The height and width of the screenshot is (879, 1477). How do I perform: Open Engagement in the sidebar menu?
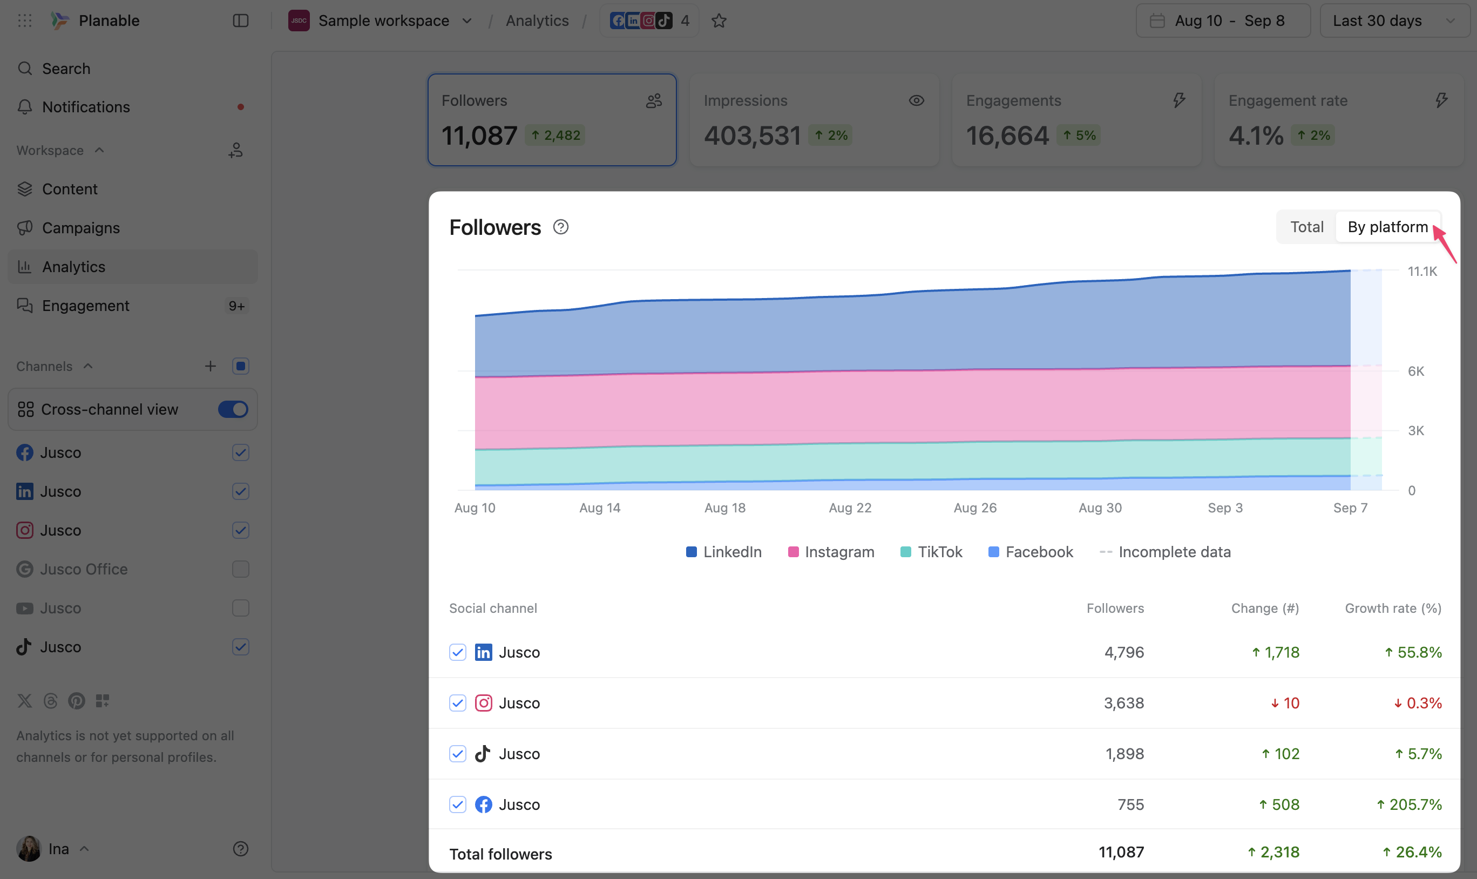pyautogui.click(x=85, y=306)
